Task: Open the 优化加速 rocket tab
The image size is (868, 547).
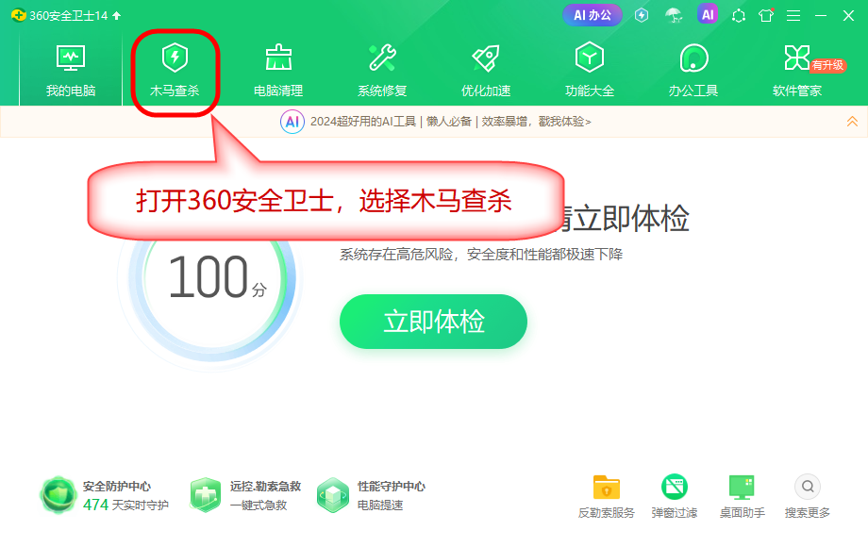Action: 486,71
